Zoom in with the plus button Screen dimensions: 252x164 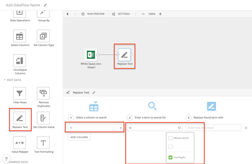160,14
